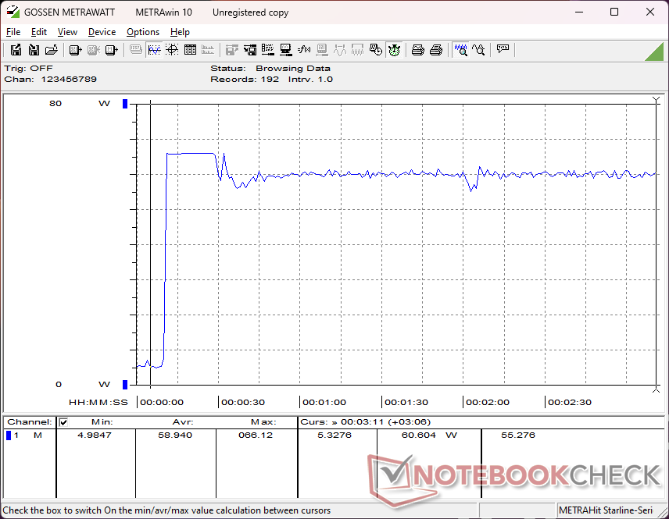Open the math function f(x) icon
Image resolution: width=669 pixels, height=519 pixels.
304,50
